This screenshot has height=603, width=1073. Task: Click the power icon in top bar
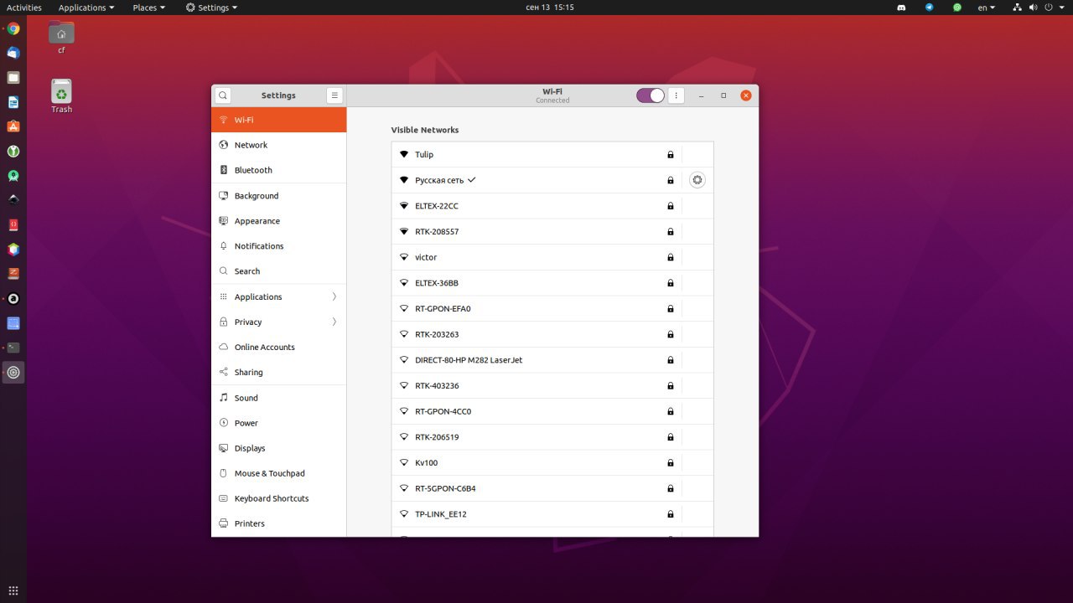(1050, 8)
